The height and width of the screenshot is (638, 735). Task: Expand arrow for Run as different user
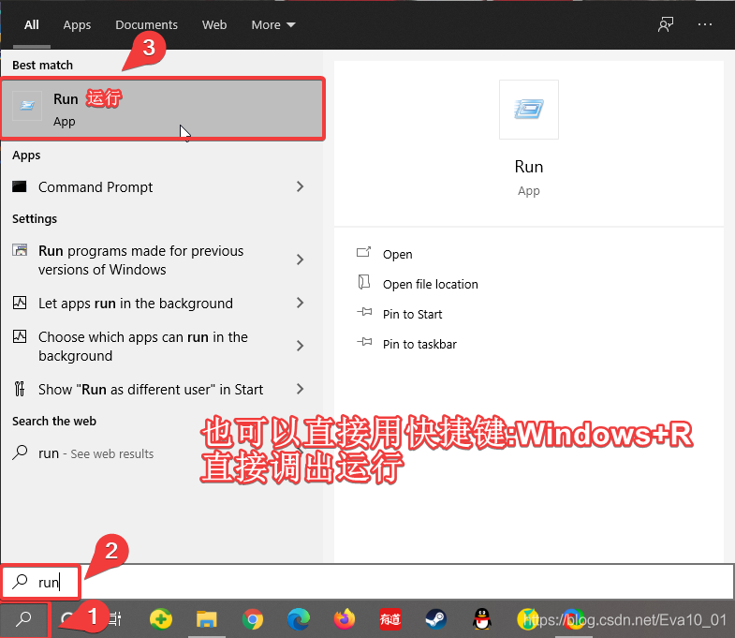pyautogui.click(x=300, y=389)
